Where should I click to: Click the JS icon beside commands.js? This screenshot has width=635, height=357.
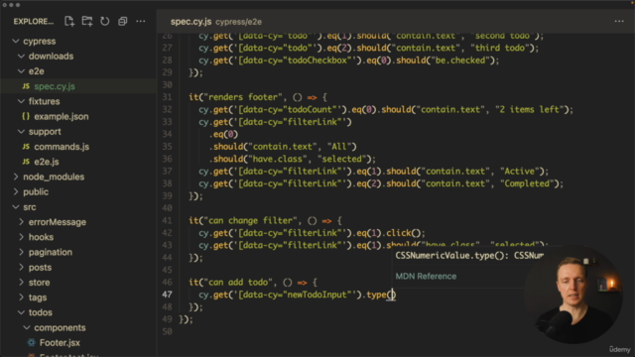pyautogui.click(x=26, y=147)
